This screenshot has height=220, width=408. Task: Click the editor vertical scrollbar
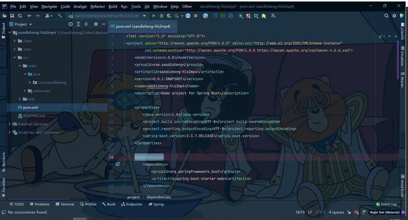[398, 60]
